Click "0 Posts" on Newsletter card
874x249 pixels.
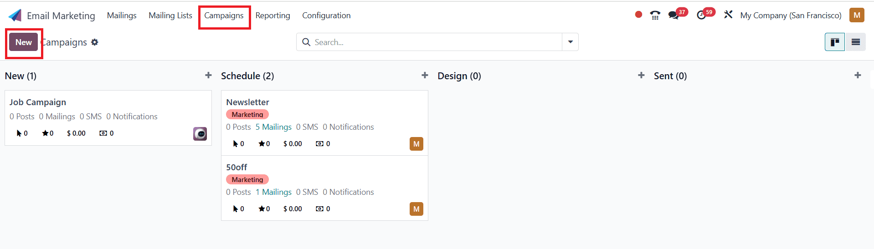[x=238, y=127]
